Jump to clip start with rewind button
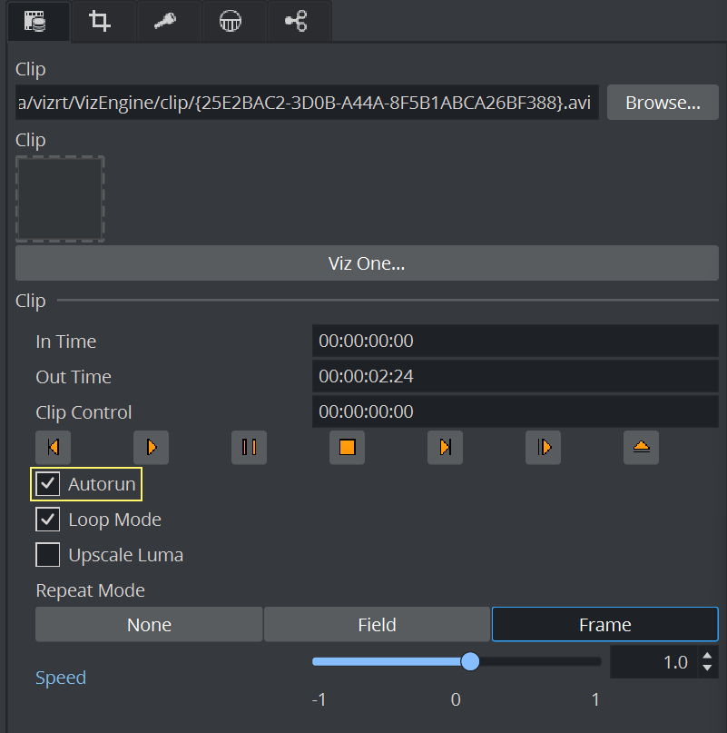 [54, 447]
